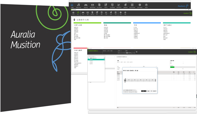
Task: Open Tests in Musition toolbar
Action: [x=106, y=6]
